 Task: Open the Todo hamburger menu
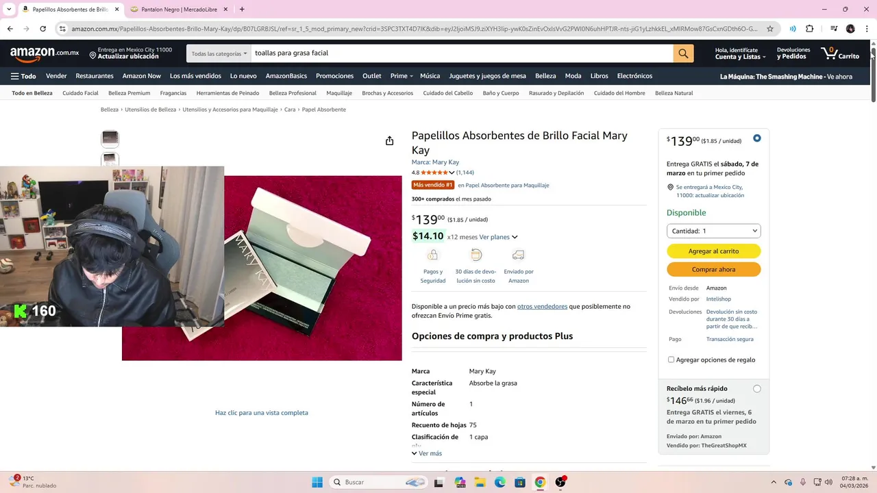23,76
